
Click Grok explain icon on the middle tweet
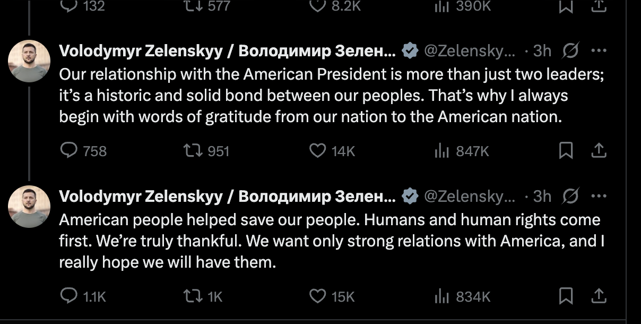[x=570, y=51]
